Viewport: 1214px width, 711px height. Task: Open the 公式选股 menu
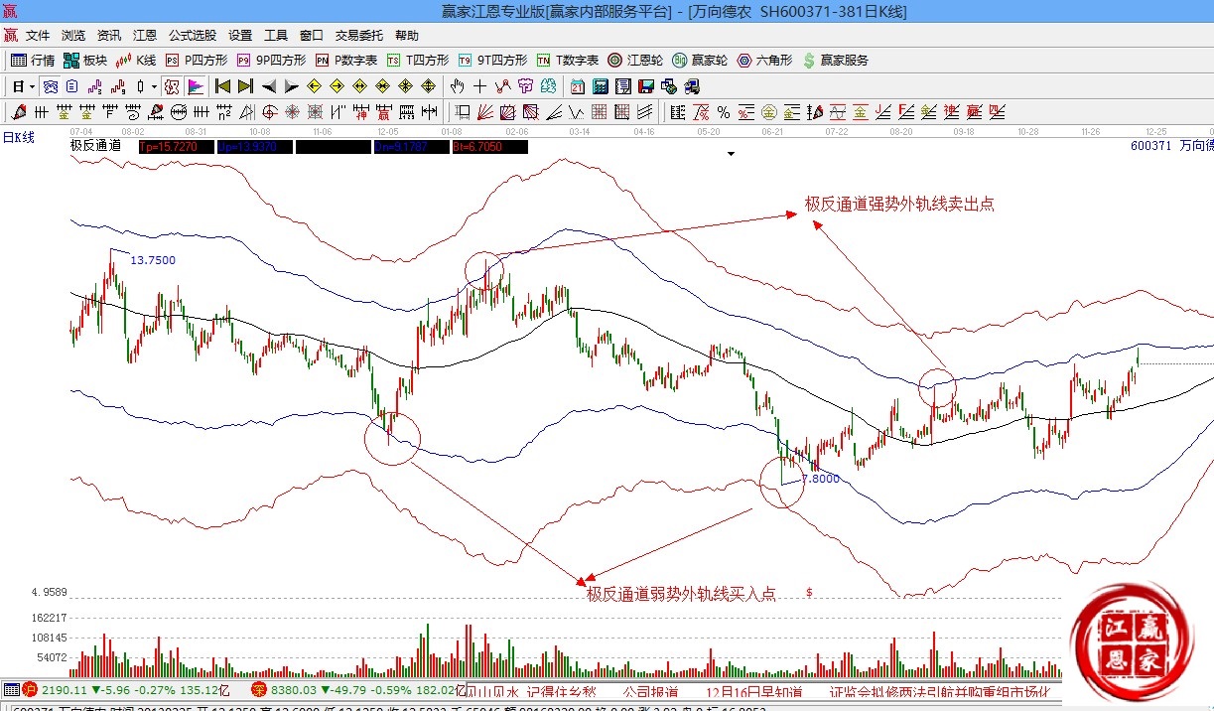pyautogui.click(x=192, y=35)
